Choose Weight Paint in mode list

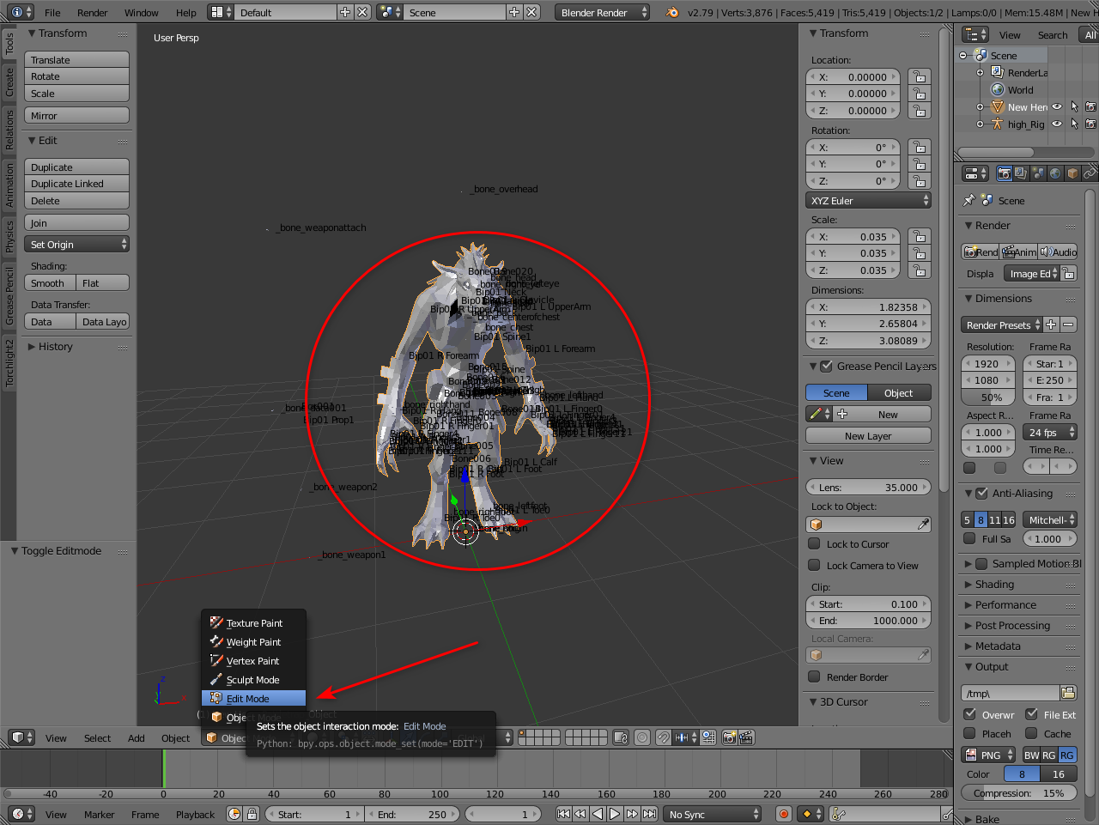(x=253, y=642)
